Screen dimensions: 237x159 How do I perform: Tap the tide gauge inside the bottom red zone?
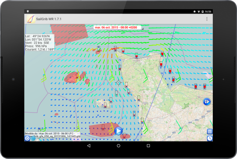tap(103, 127)
